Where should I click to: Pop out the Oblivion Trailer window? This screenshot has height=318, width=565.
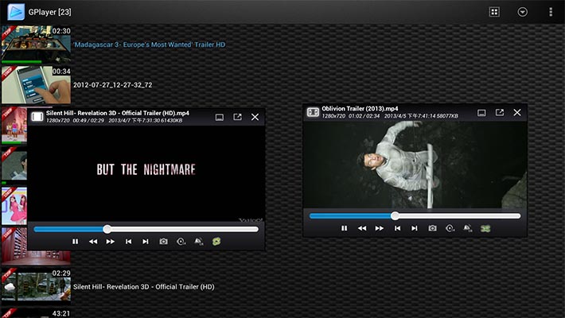[500, 113]
